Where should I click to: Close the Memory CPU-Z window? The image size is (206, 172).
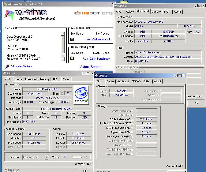184,75
